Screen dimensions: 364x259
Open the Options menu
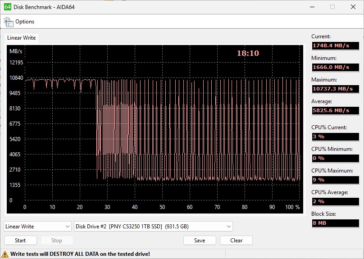24,22
